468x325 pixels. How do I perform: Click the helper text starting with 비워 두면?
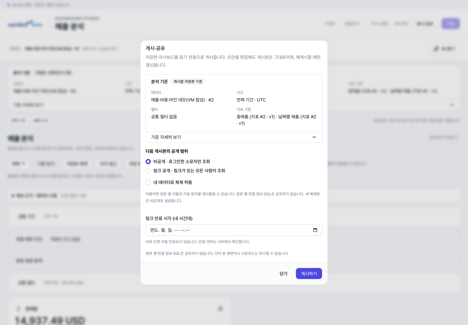(x=198, y=242)
